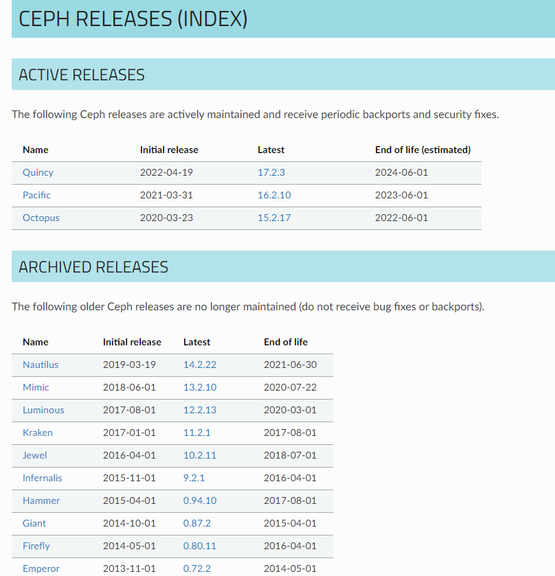Open version 12.2.13 link
The height and width of the screenshot is (576, 555).
(x=200, y=410)
